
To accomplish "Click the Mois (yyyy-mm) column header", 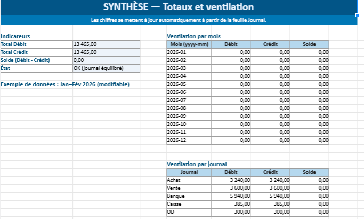I will [x=189, y=44].
